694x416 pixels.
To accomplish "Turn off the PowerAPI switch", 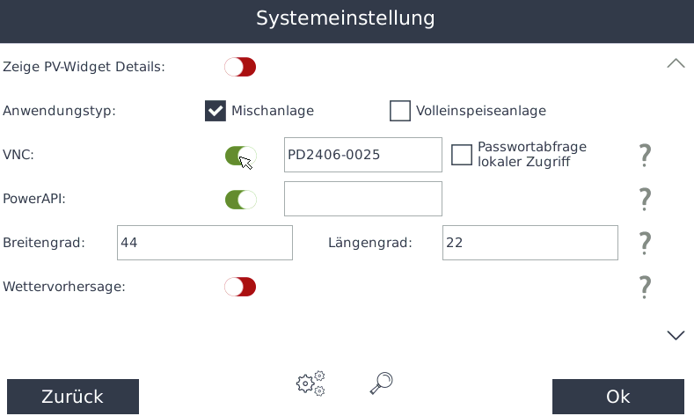I will pyautogui.click(x=240, y=200).
